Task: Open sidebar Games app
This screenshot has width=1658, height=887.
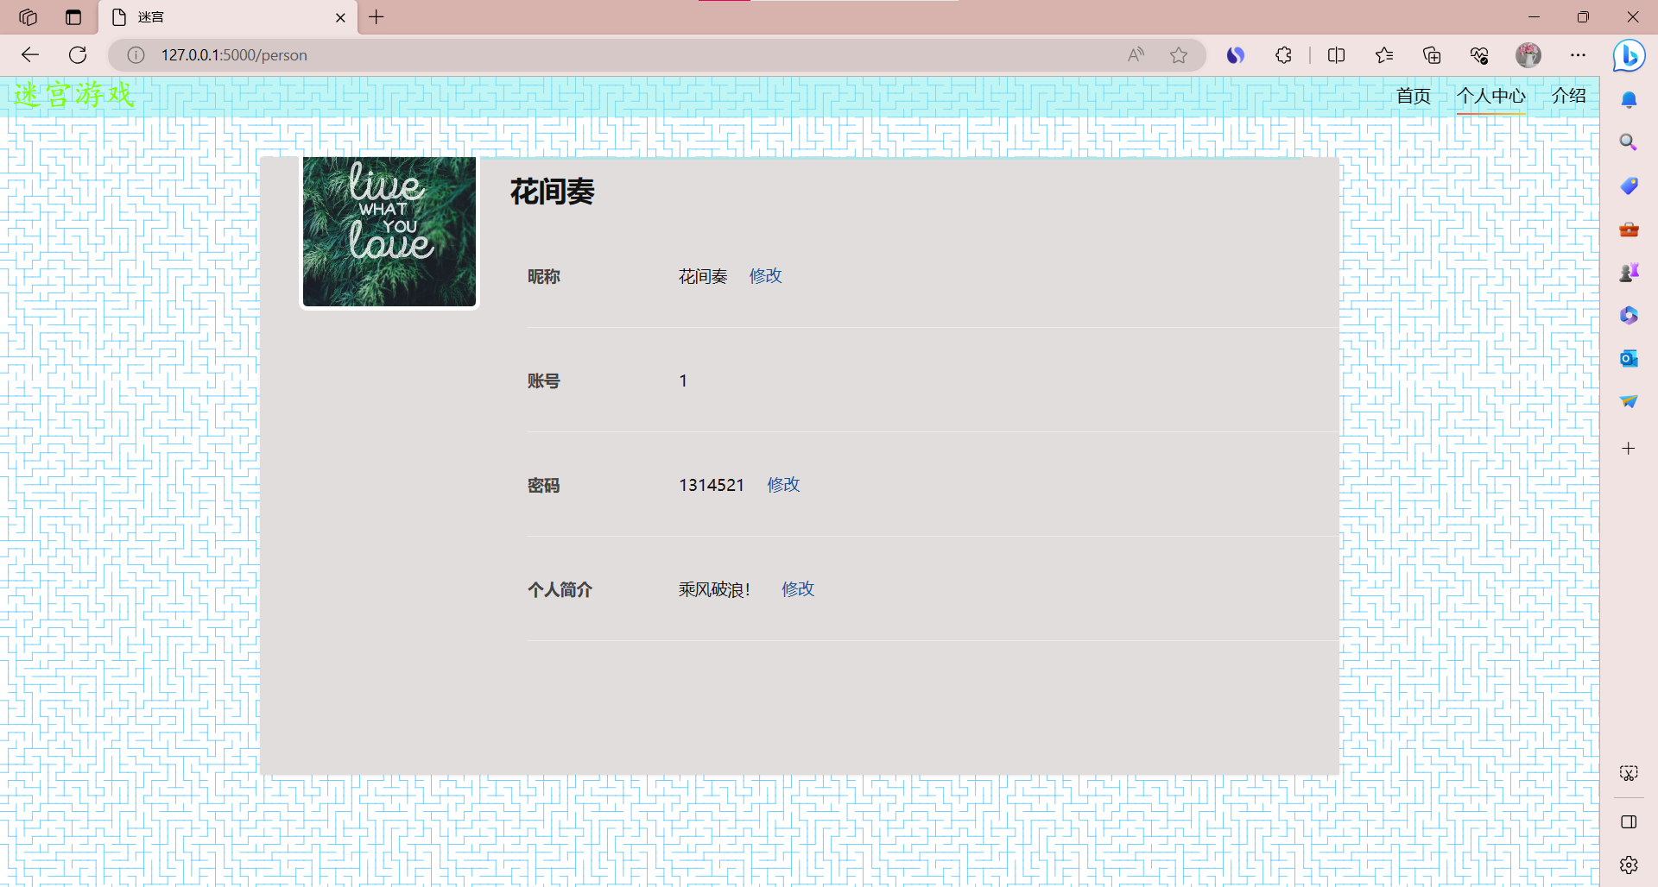Action: 1629,273
